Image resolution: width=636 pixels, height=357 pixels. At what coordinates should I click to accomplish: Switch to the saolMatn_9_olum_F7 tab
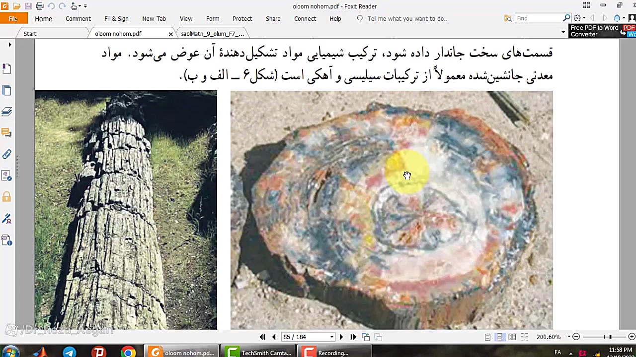213,34
